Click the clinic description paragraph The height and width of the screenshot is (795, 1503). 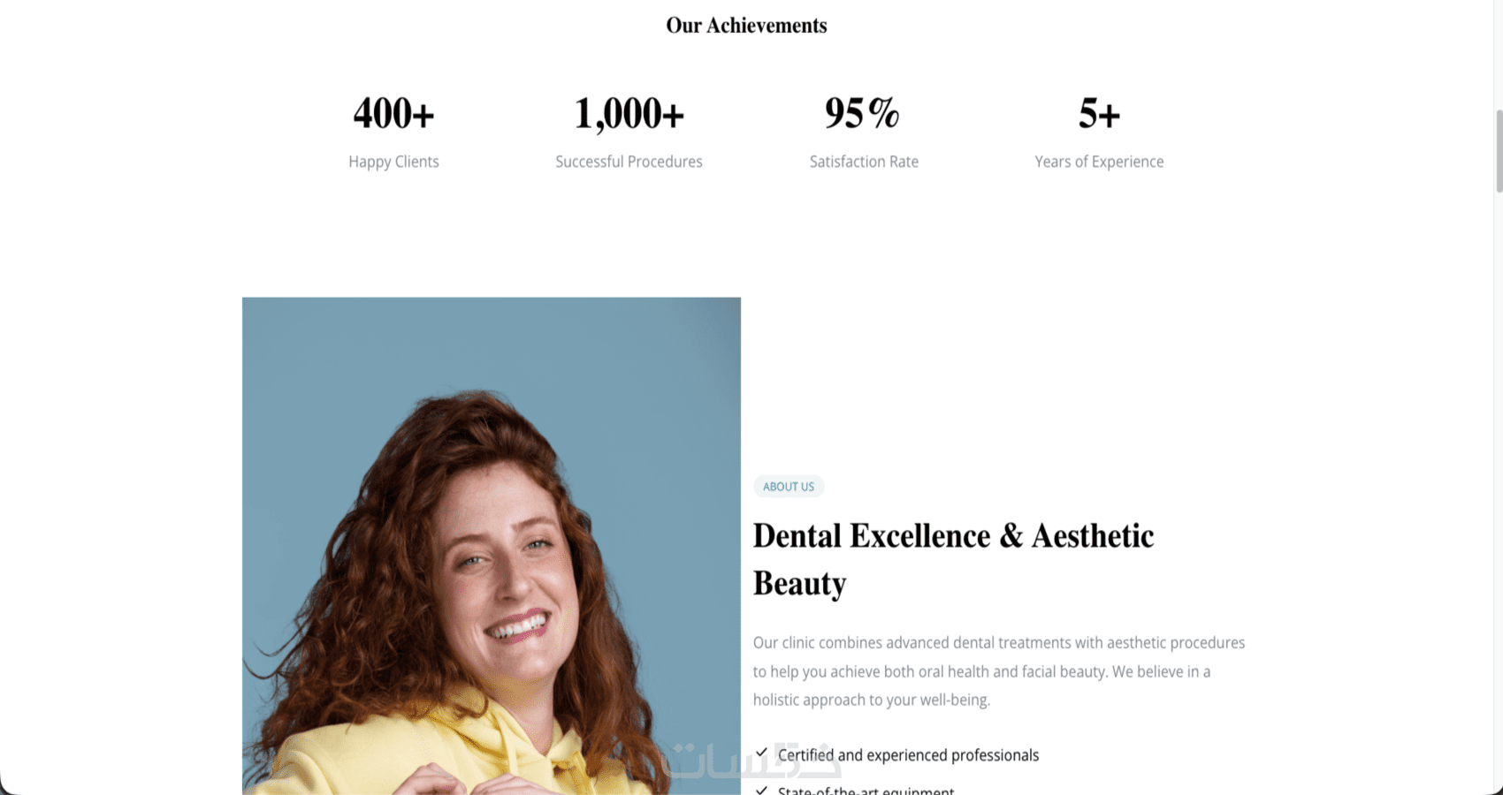tap(999, 671)
